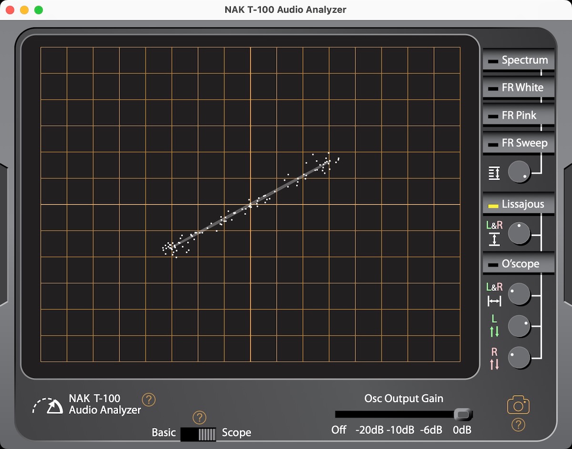Set Osc Output Gain to Off
The image size is (572, 449).
[x=339, y=430]
